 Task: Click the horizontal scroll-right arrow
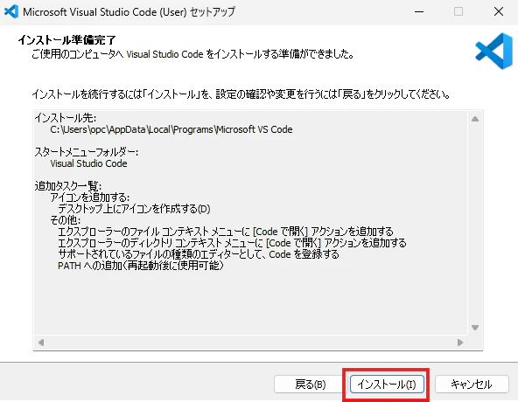[x=460, y=343]
